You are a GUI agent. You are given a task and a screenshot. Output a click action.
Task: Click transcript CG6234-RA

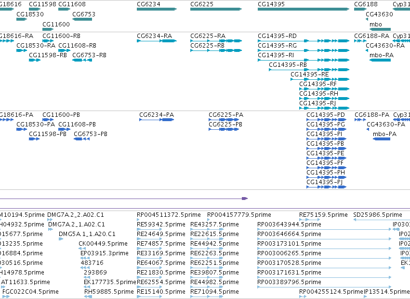click(x=157, y=41)
